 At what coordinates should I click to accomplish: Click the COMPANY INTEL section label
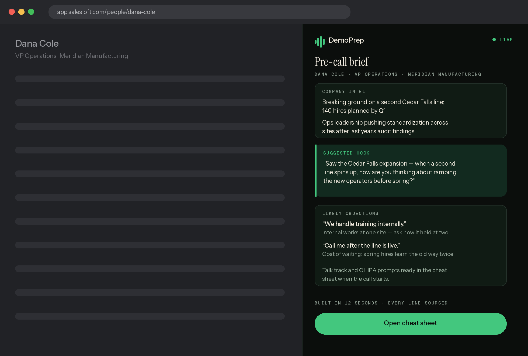(x=344, y=92)
